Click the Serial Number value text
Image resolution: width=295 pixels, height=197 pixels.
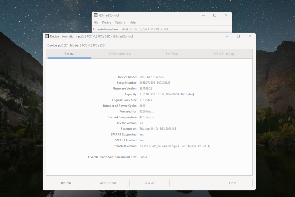pyautogui.click(x=155, y=83)
